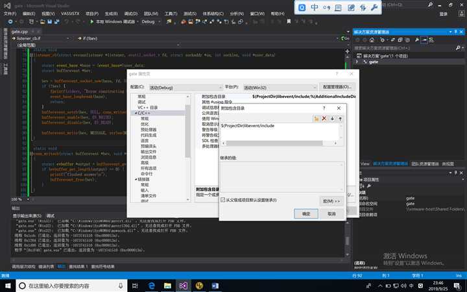The height and width of the screenshot is (292, 467).
Task: Click the 宏(M) >> button
Action: point(331,201)
